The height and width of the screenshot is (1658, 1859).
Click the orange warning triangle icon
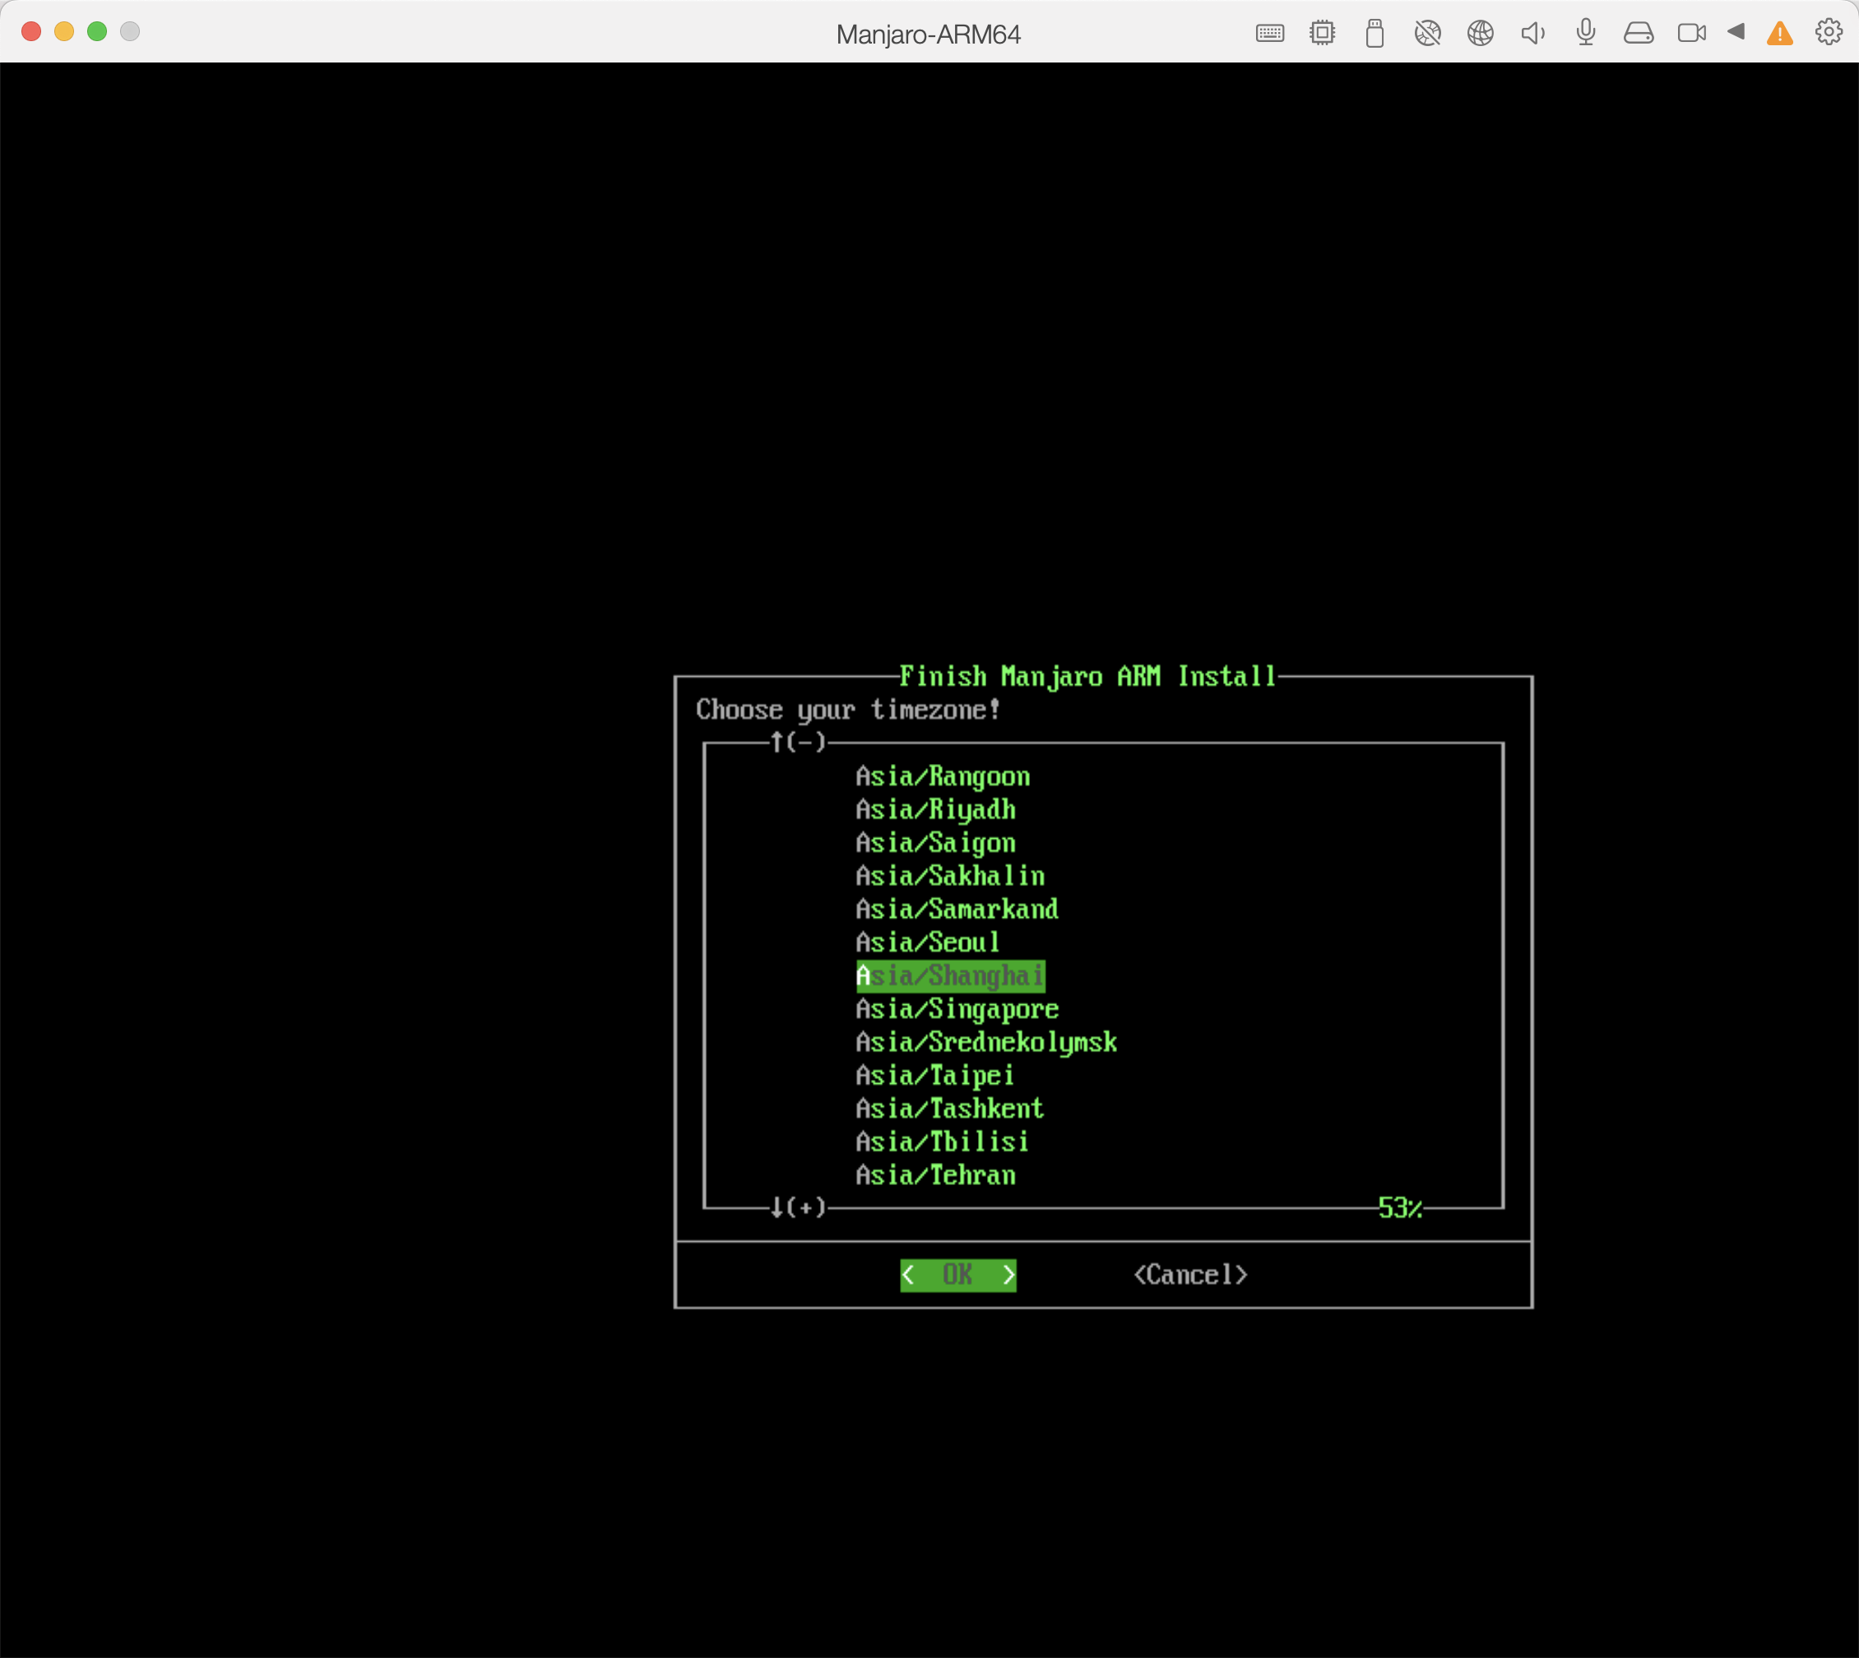tap(1780, 34)
